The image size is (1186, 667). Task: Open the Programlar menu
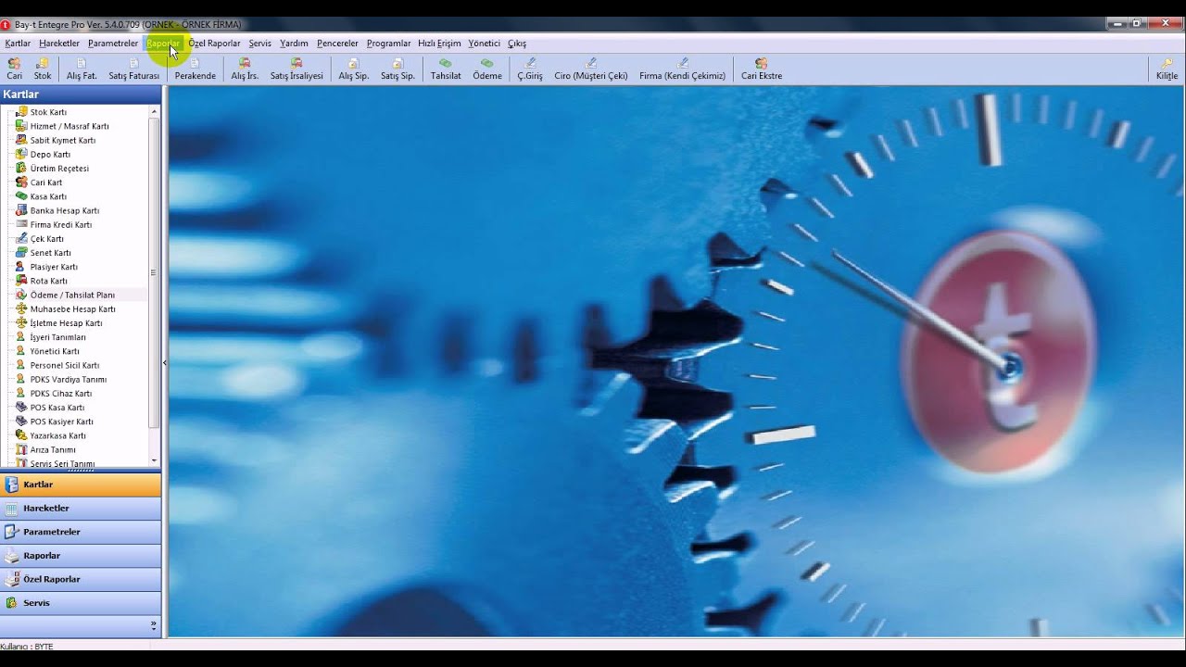click(388, 44)
